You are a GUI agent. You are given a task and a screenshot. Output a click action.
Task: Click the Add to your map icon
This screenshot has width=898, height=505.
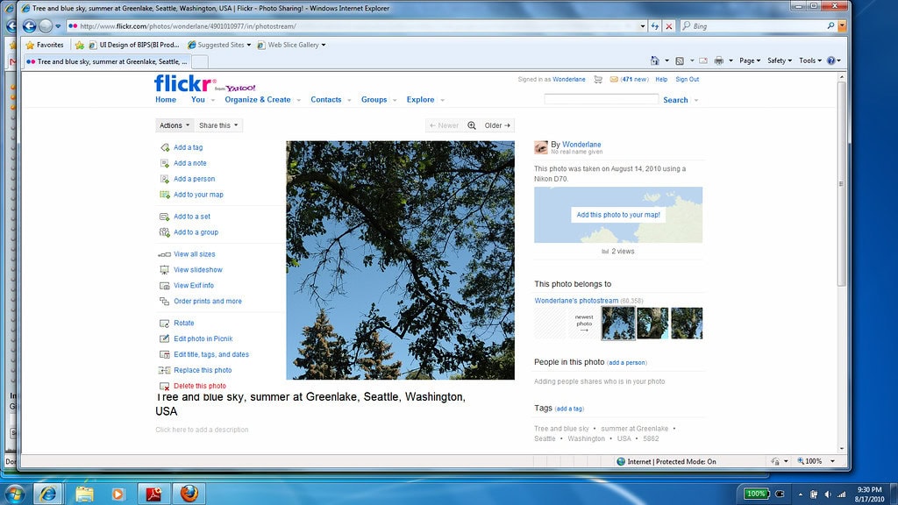coord(165,195)
